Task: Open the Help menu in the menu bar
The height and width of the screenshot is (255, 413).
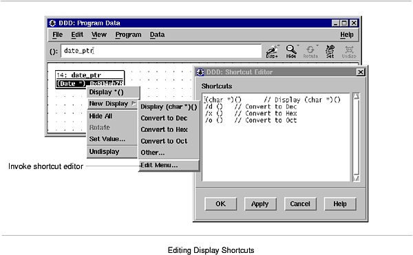Action: 347,34
